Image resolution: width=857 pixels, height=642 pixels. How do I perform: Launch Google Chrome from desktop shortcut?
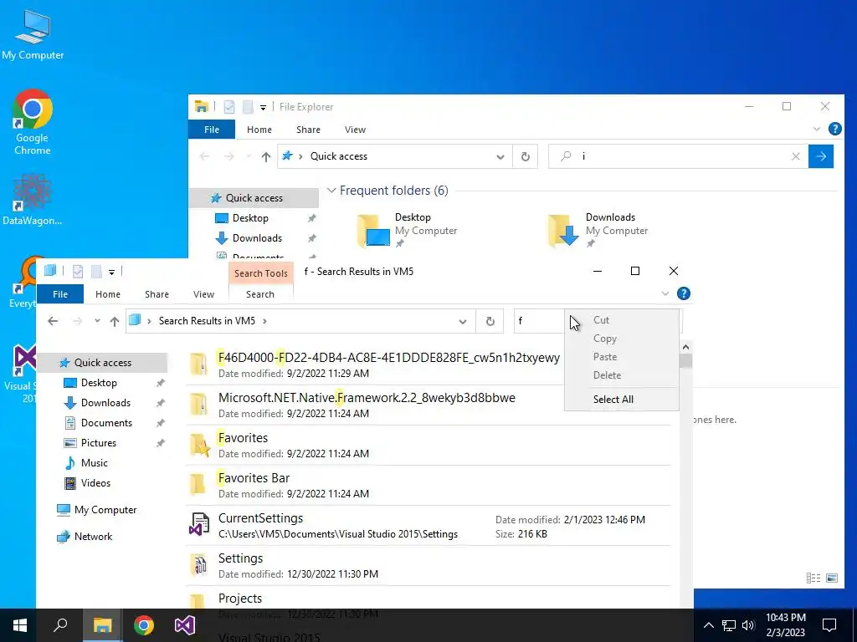point(33,122)
